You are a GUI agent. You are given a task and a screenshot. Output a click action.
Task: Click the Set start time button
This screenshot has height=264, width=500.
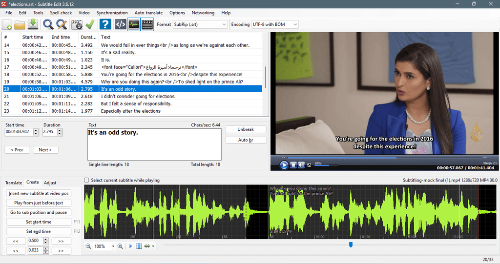39,222
